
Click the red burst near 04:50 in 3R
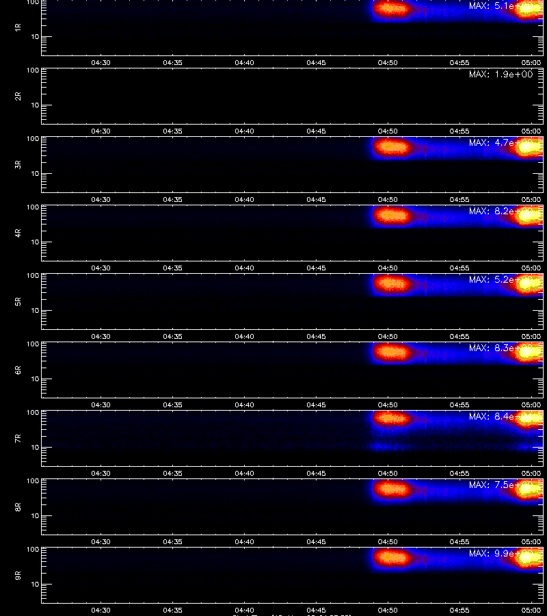tap(392, 147)
